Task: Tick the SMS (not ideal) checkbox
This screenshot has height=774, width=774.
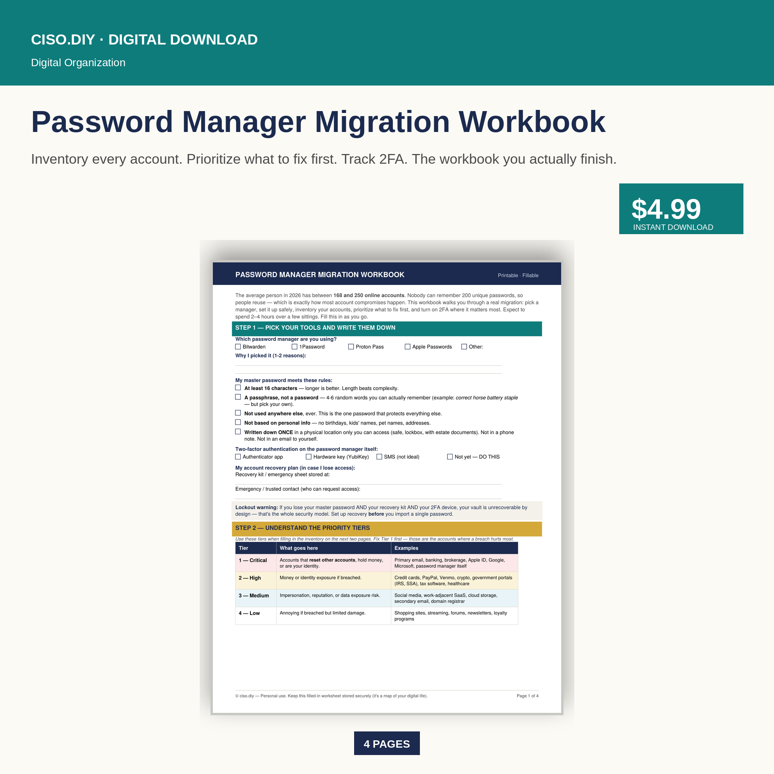Action: pos(379,457)
